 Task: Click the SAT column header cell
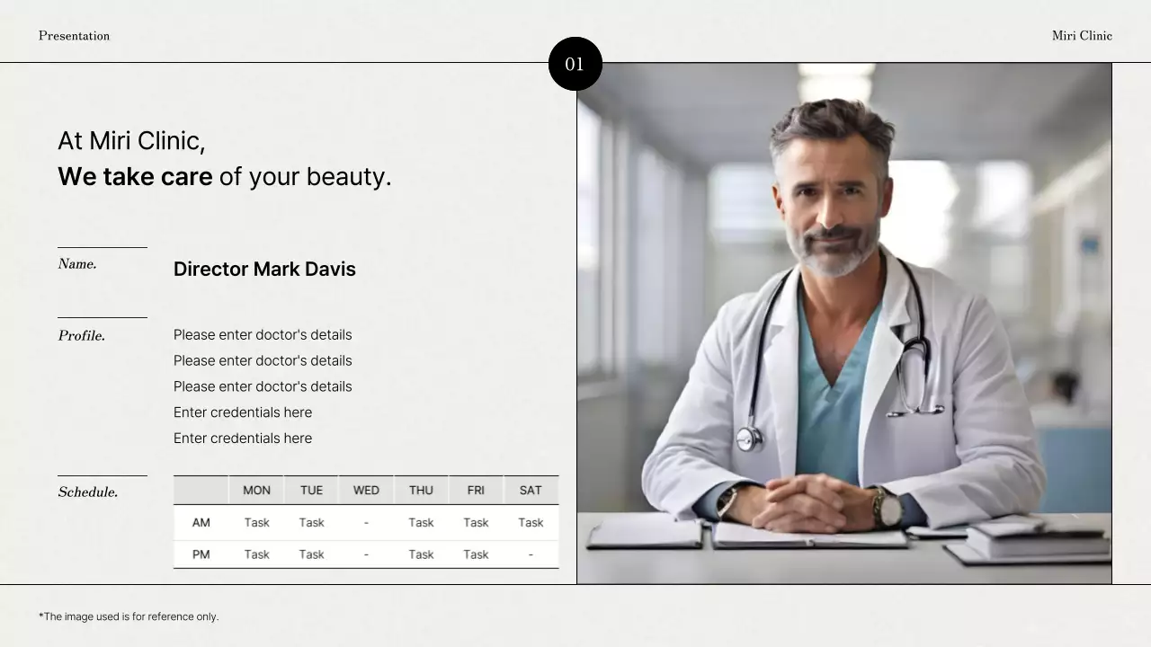(x=531, y=491)
